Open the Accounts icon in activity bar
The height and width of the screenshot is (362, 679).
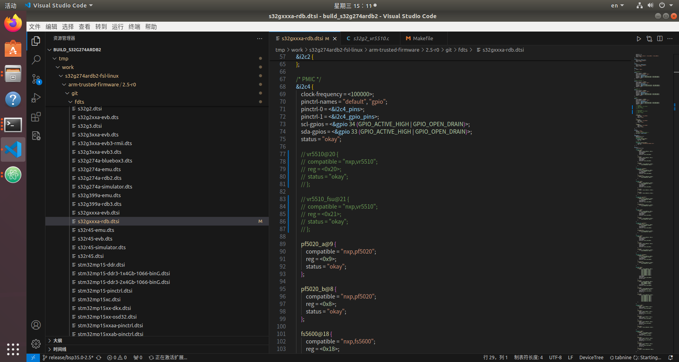(36, 325)
